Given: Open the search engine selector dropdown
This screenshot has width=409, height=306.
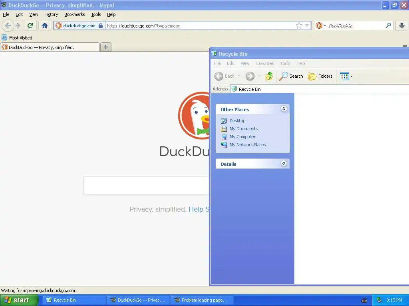Looking at the screenshot, I should pyautogui.click(x=321, y=25).
